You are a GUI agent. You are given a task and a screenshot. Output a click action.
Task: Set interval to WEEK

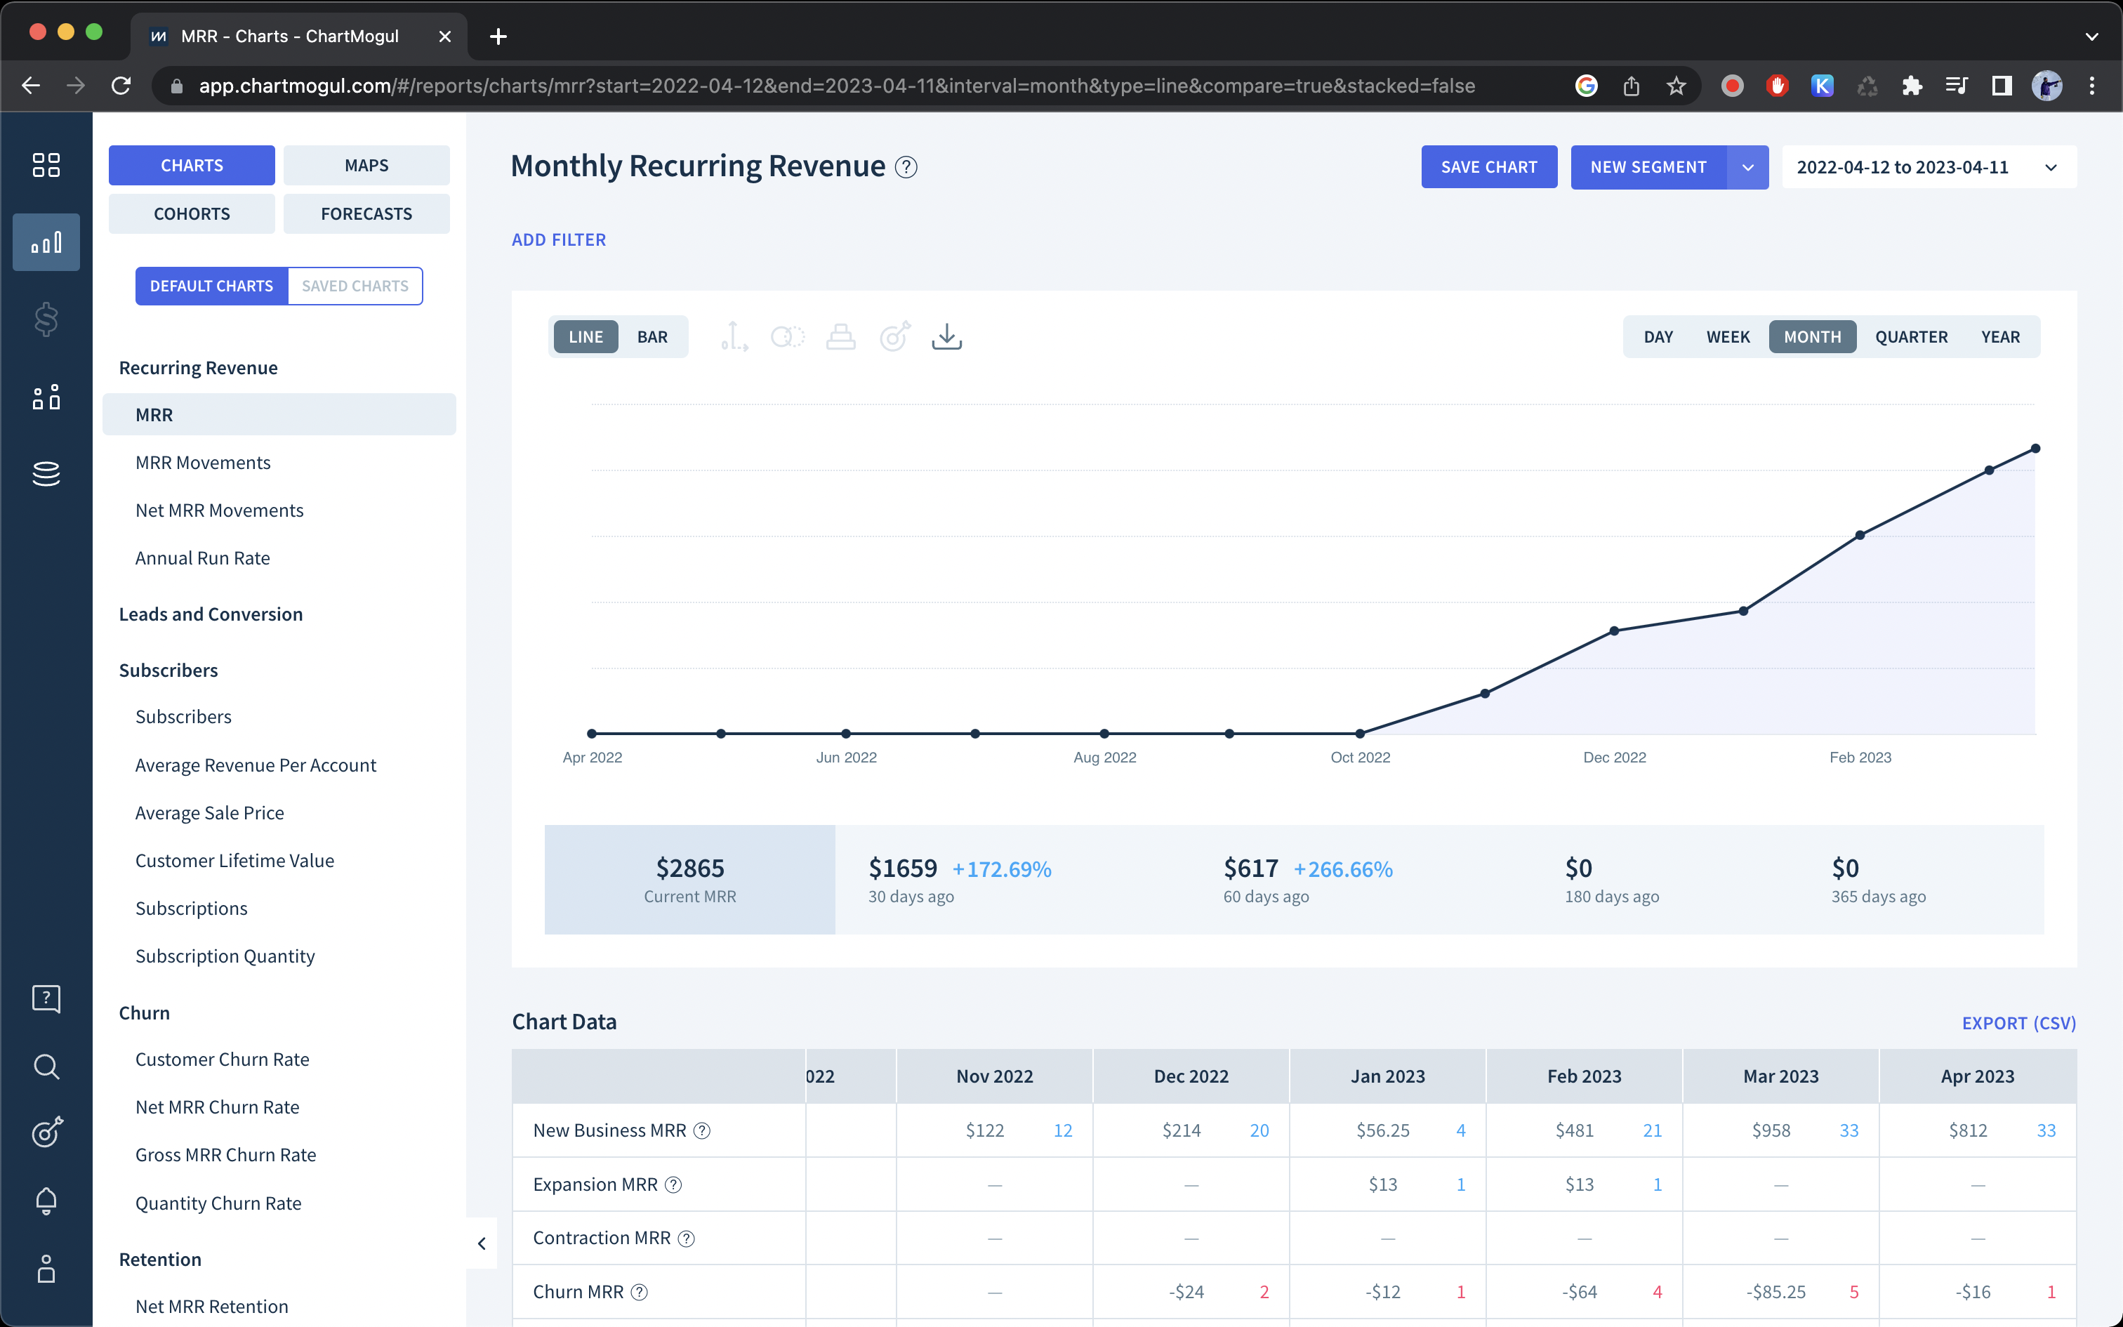pos(1728,336)
